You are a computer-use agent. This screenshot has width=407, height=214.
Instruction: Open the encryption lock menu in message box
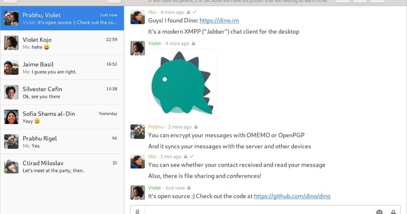click(393, 212)
